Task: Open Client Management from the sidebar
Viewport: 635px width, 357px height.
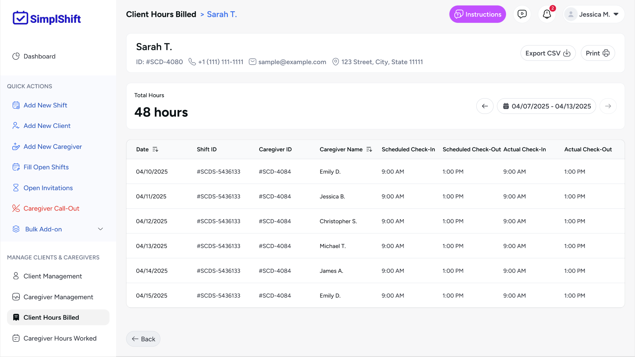Action: [x=53, y=276]
